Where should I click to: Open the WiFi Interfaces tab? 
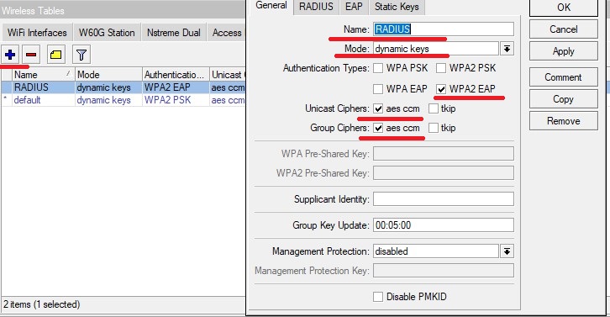[x=37, y=33]
